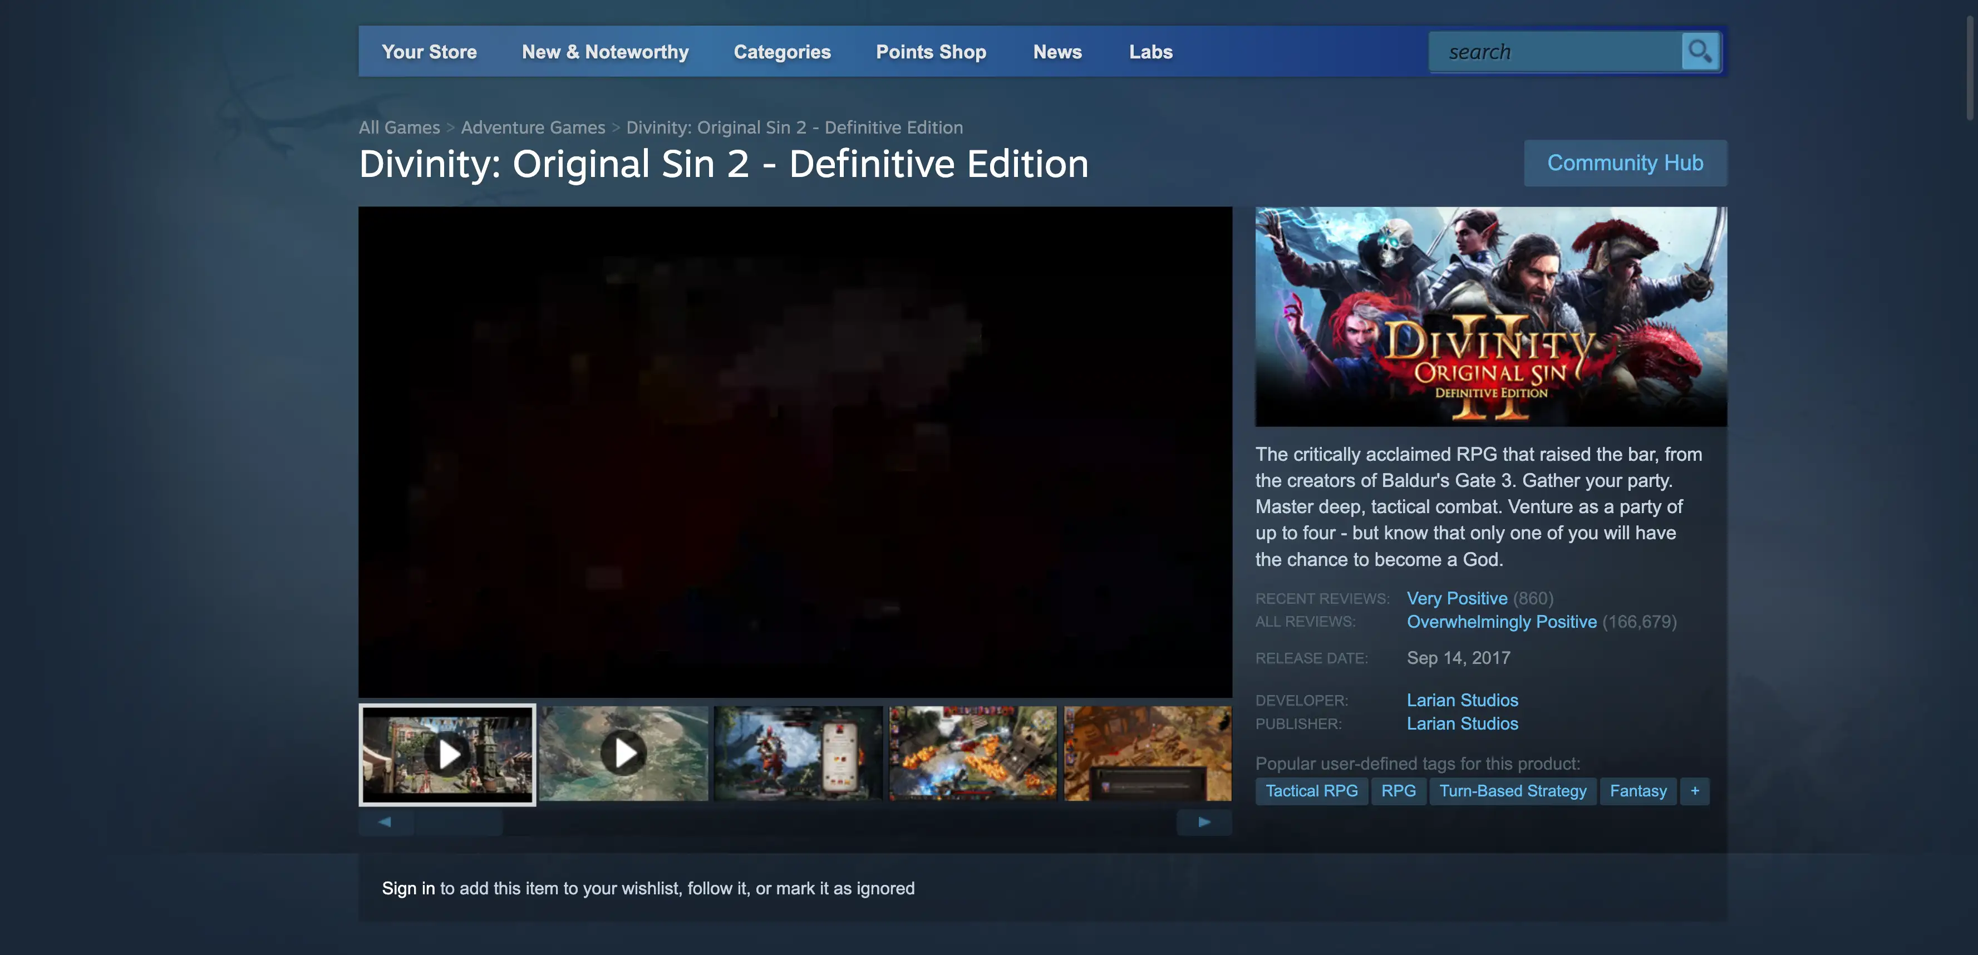Play the second trailer thumbnail with aerial map
The image size is (1978, 955).
(x=623, y=754)
